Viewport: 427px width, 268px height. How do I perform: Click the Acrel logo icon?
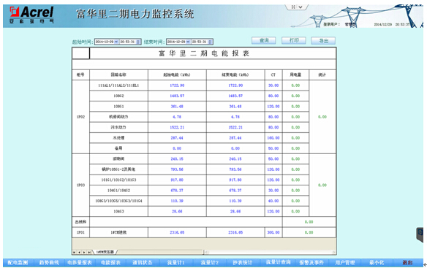click(x=14, y=12)
